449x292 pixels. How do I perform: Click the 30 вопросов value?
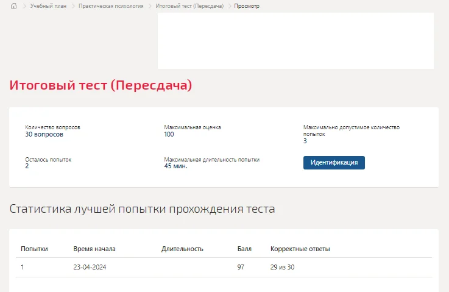(44, 134)
